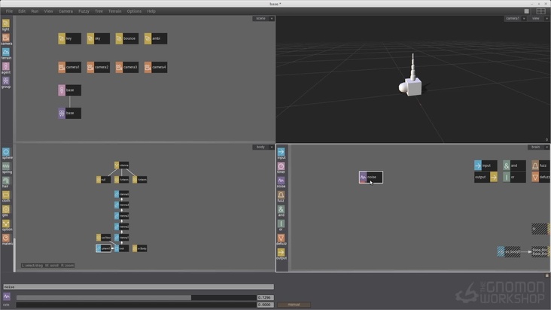Image resolution: width=551 pixels, height=310 pixels.
Task: Pick the sphere tool in body sidebar
Action: click(x=6, y=152)
